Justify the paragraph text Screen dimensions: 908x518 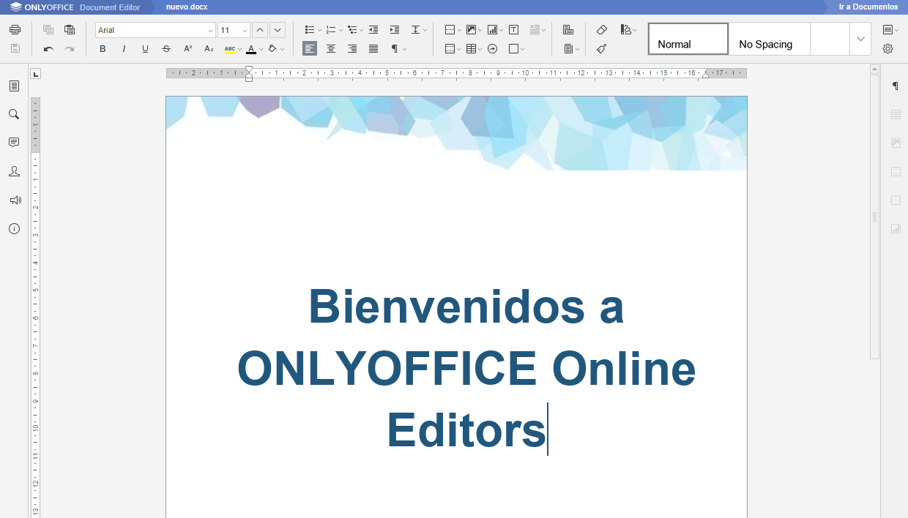pyautogui.click(x=373, y=49)
